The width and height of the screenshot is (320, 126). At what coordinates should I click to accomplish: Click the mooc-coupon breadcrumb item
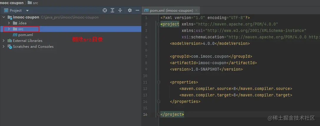click(x=12, y=3)
